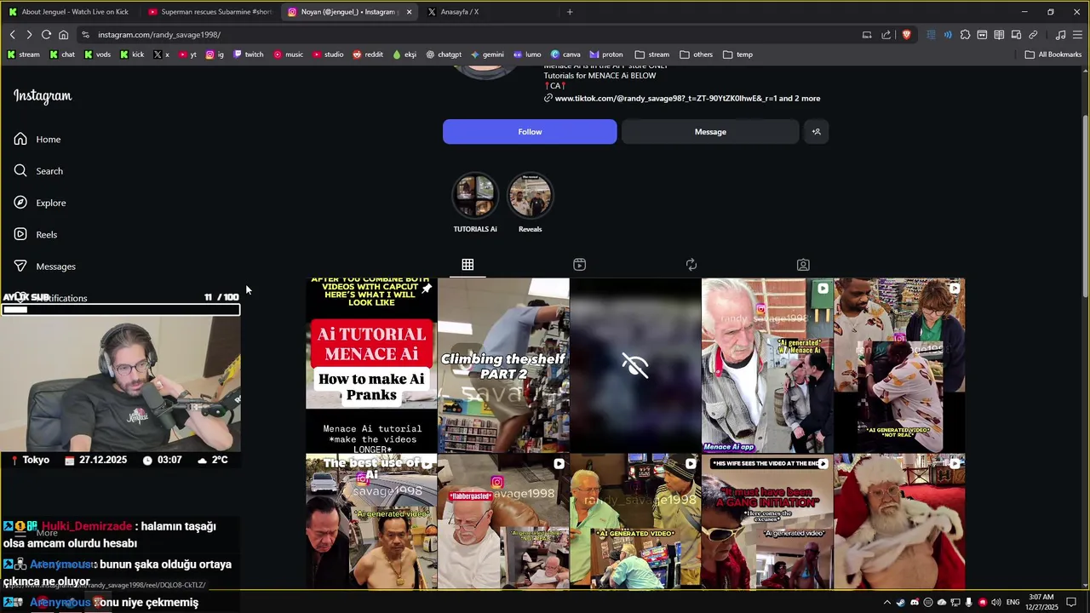Switch to the Reels profile tab
This screenshot has width=1090, height=613.
579,265
